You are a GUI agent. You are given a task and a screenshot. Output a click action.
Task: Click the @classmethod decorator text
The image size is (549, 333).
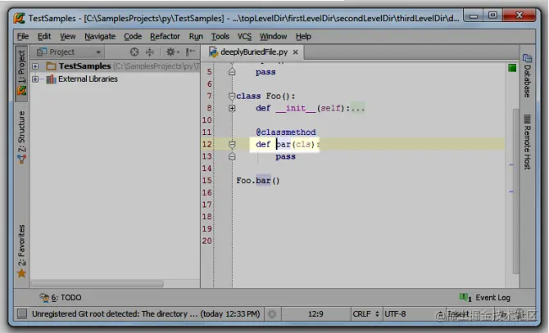(286, 133)
